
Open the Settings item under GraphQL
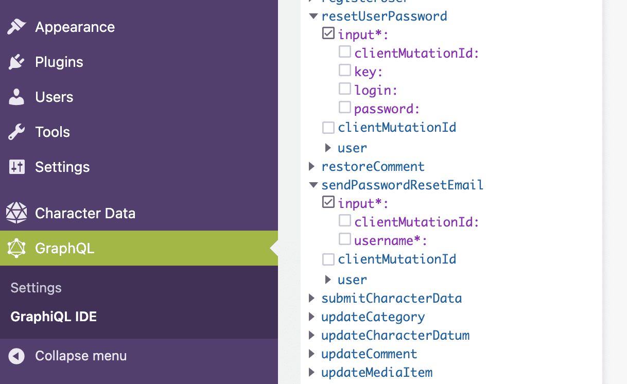[x=36, y=288]
